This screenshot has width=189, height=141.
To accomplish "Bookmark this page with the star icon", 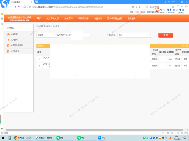I will [140, 7].
